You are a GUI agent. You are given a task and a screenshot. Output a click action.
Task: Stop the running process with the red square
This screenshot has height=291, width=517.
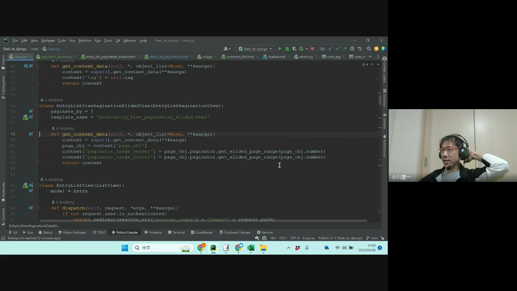point(312,49)
